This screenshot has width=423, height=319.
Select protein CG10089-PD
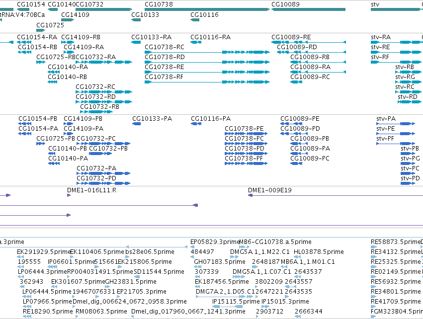pos(300,129)
